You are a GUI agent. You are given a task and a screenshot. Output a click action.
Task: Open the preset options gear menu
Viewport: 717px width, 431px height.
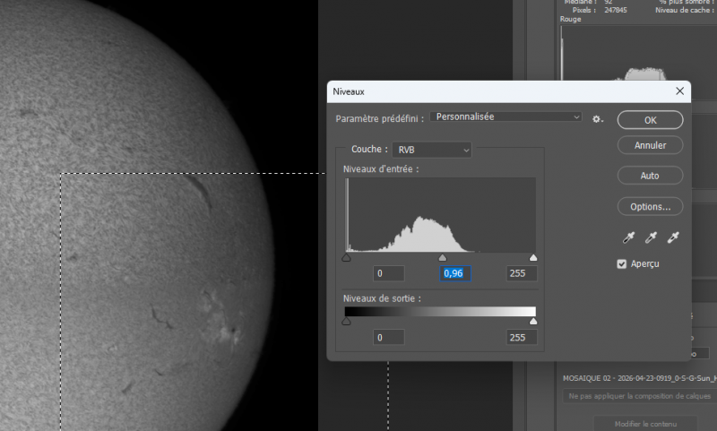click(597, 119)
